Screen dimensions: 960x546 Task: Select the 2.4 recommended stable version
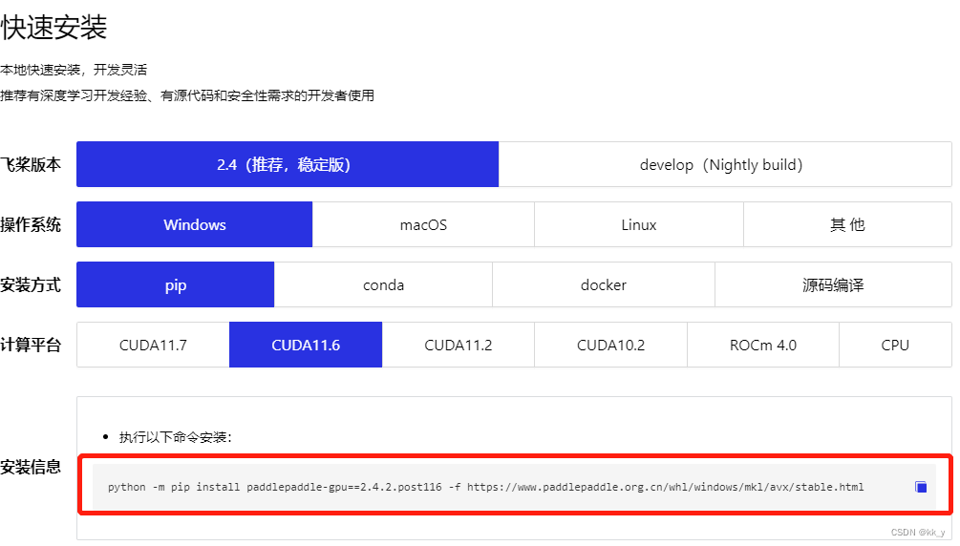coord(288,164)
